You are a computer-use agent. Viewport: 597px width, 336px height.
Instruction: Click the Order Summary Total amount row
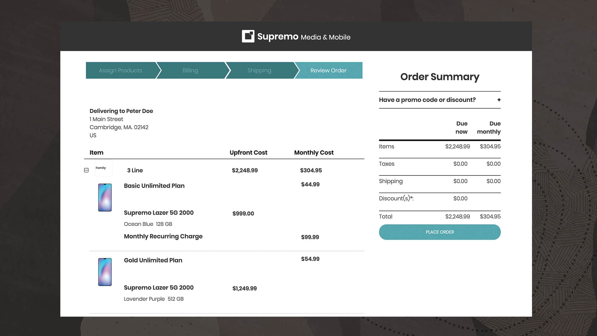439,216
